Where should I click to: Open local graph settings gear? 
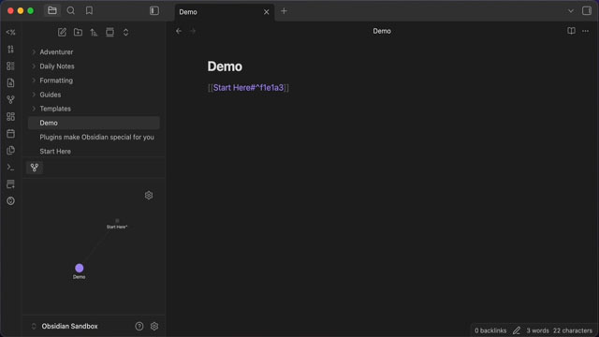coord(149,196)
